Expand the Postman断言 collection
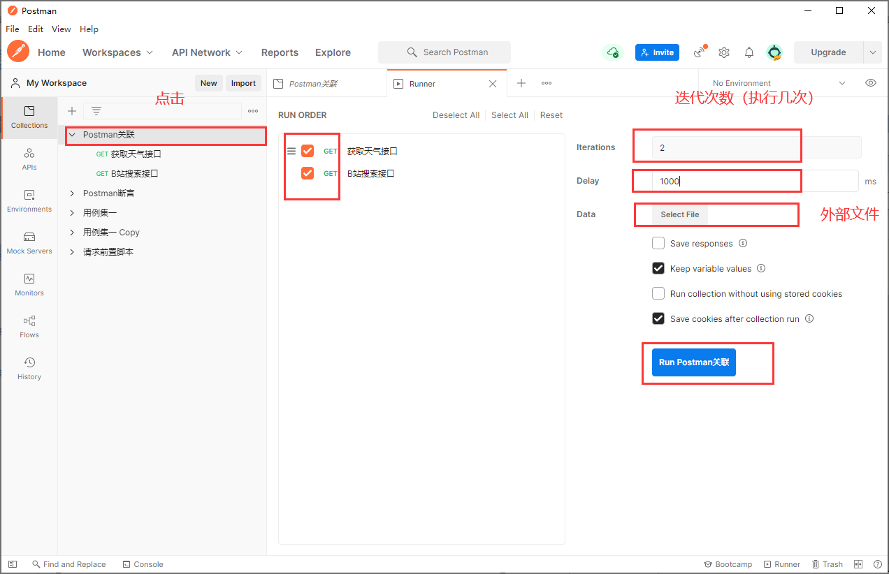 [x=72, y=193]
